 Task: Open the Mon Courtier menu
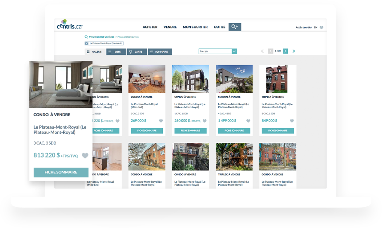195,27
